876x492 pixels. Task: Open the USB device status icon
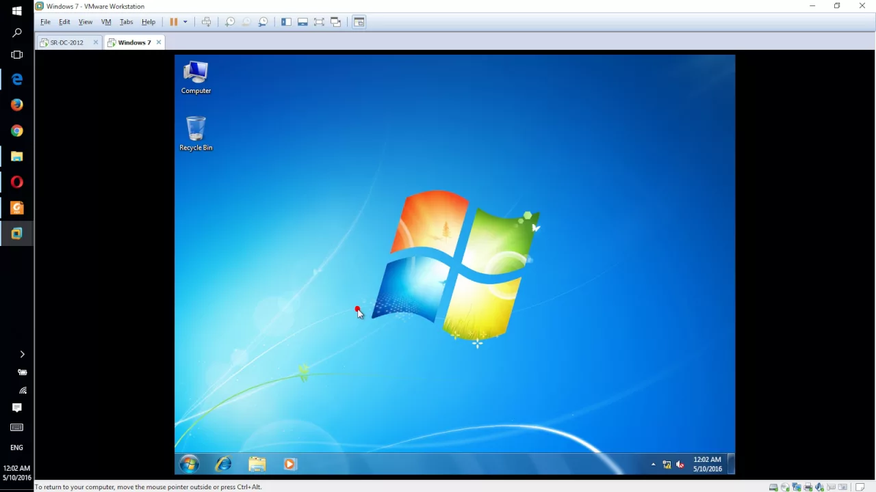(x=831, y=487)
